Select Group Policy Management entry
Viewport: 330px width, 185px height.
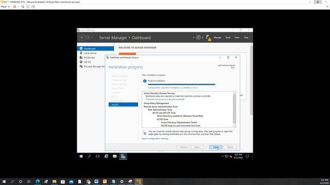coord(156,103)
